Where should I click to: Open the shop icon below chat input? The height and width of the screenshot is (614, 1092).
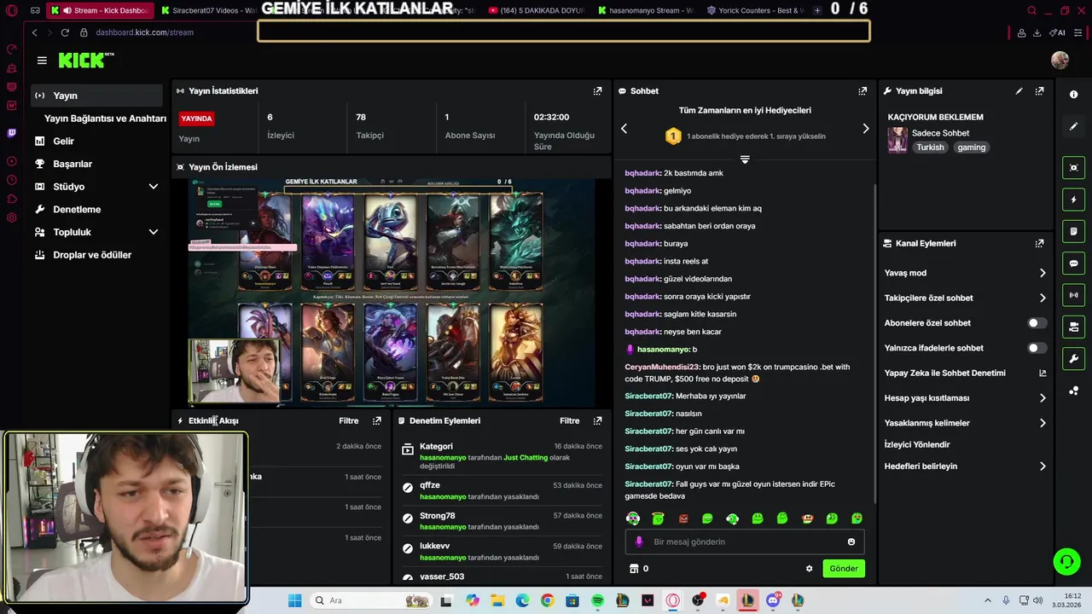634,569
